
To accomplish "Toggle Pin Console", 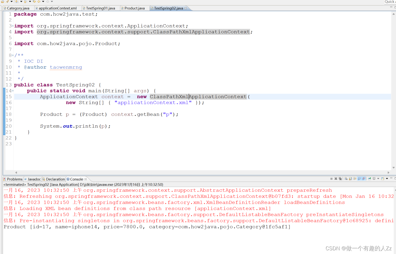I will point(369,179).
